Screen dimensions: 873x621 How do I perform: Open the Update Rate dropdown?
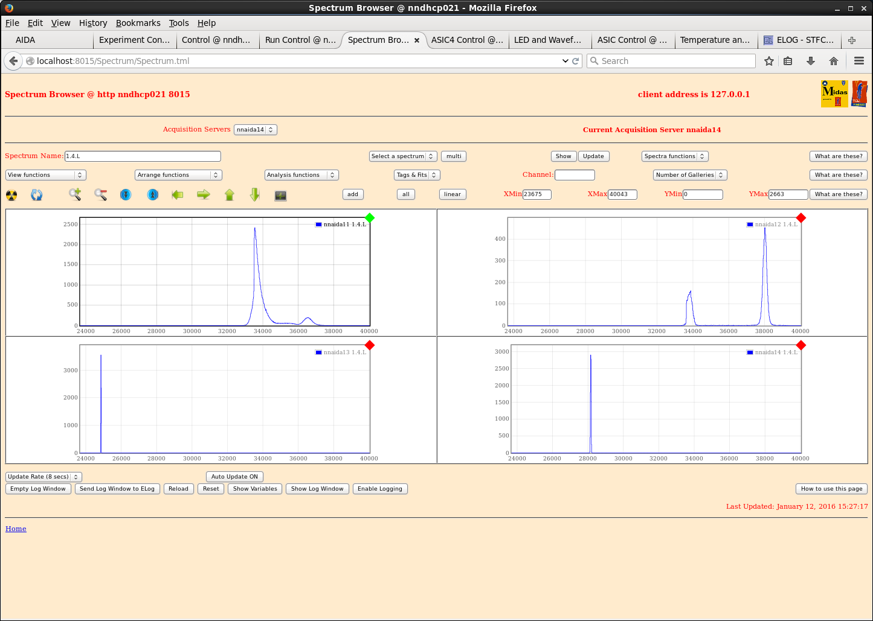click(x=43, y=477)
